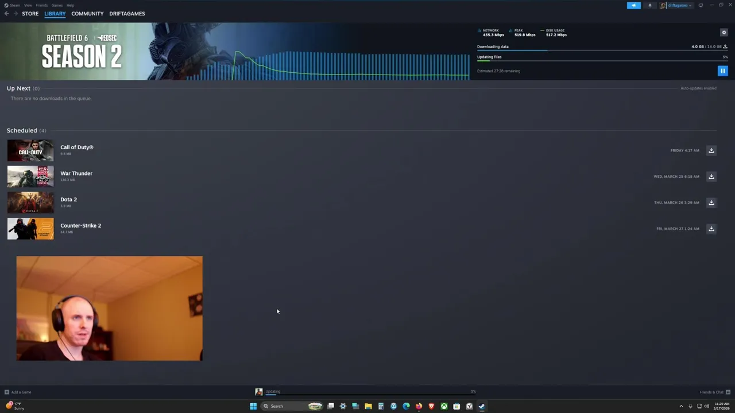Download the War Thunder update now
This screenshot has width=735, height=413.
(x=711, y=176)
